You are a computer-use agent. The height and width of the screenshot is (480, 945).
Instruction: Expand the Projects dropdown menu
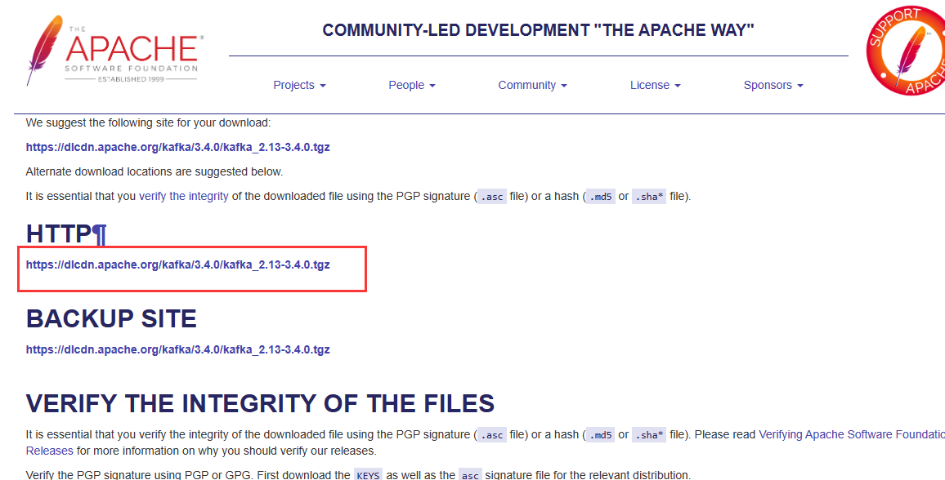tap(299, 85)
